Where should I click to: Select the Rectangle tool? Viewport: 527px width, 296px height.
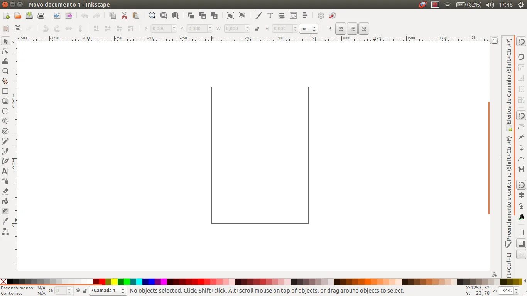pos(5,91)
